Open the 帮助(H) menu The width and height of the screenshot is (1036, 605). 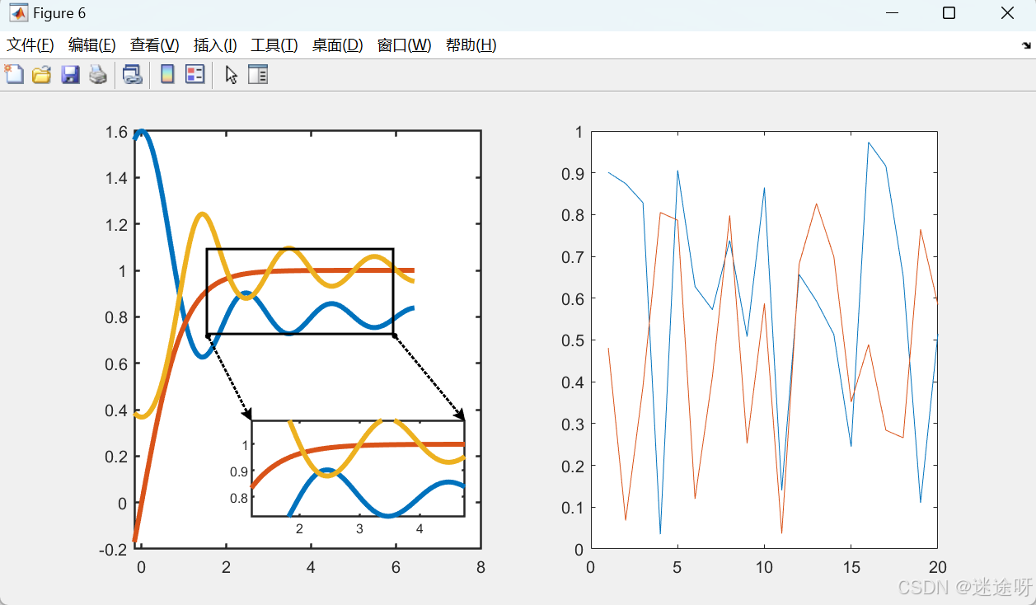471,45
